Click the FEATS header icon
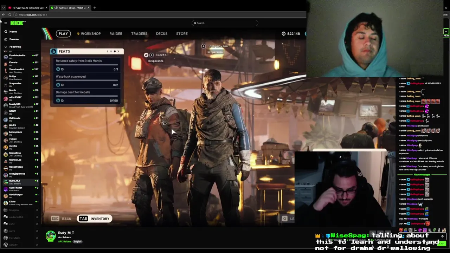Viewport: 450px width, 253px height. [53, 51]
